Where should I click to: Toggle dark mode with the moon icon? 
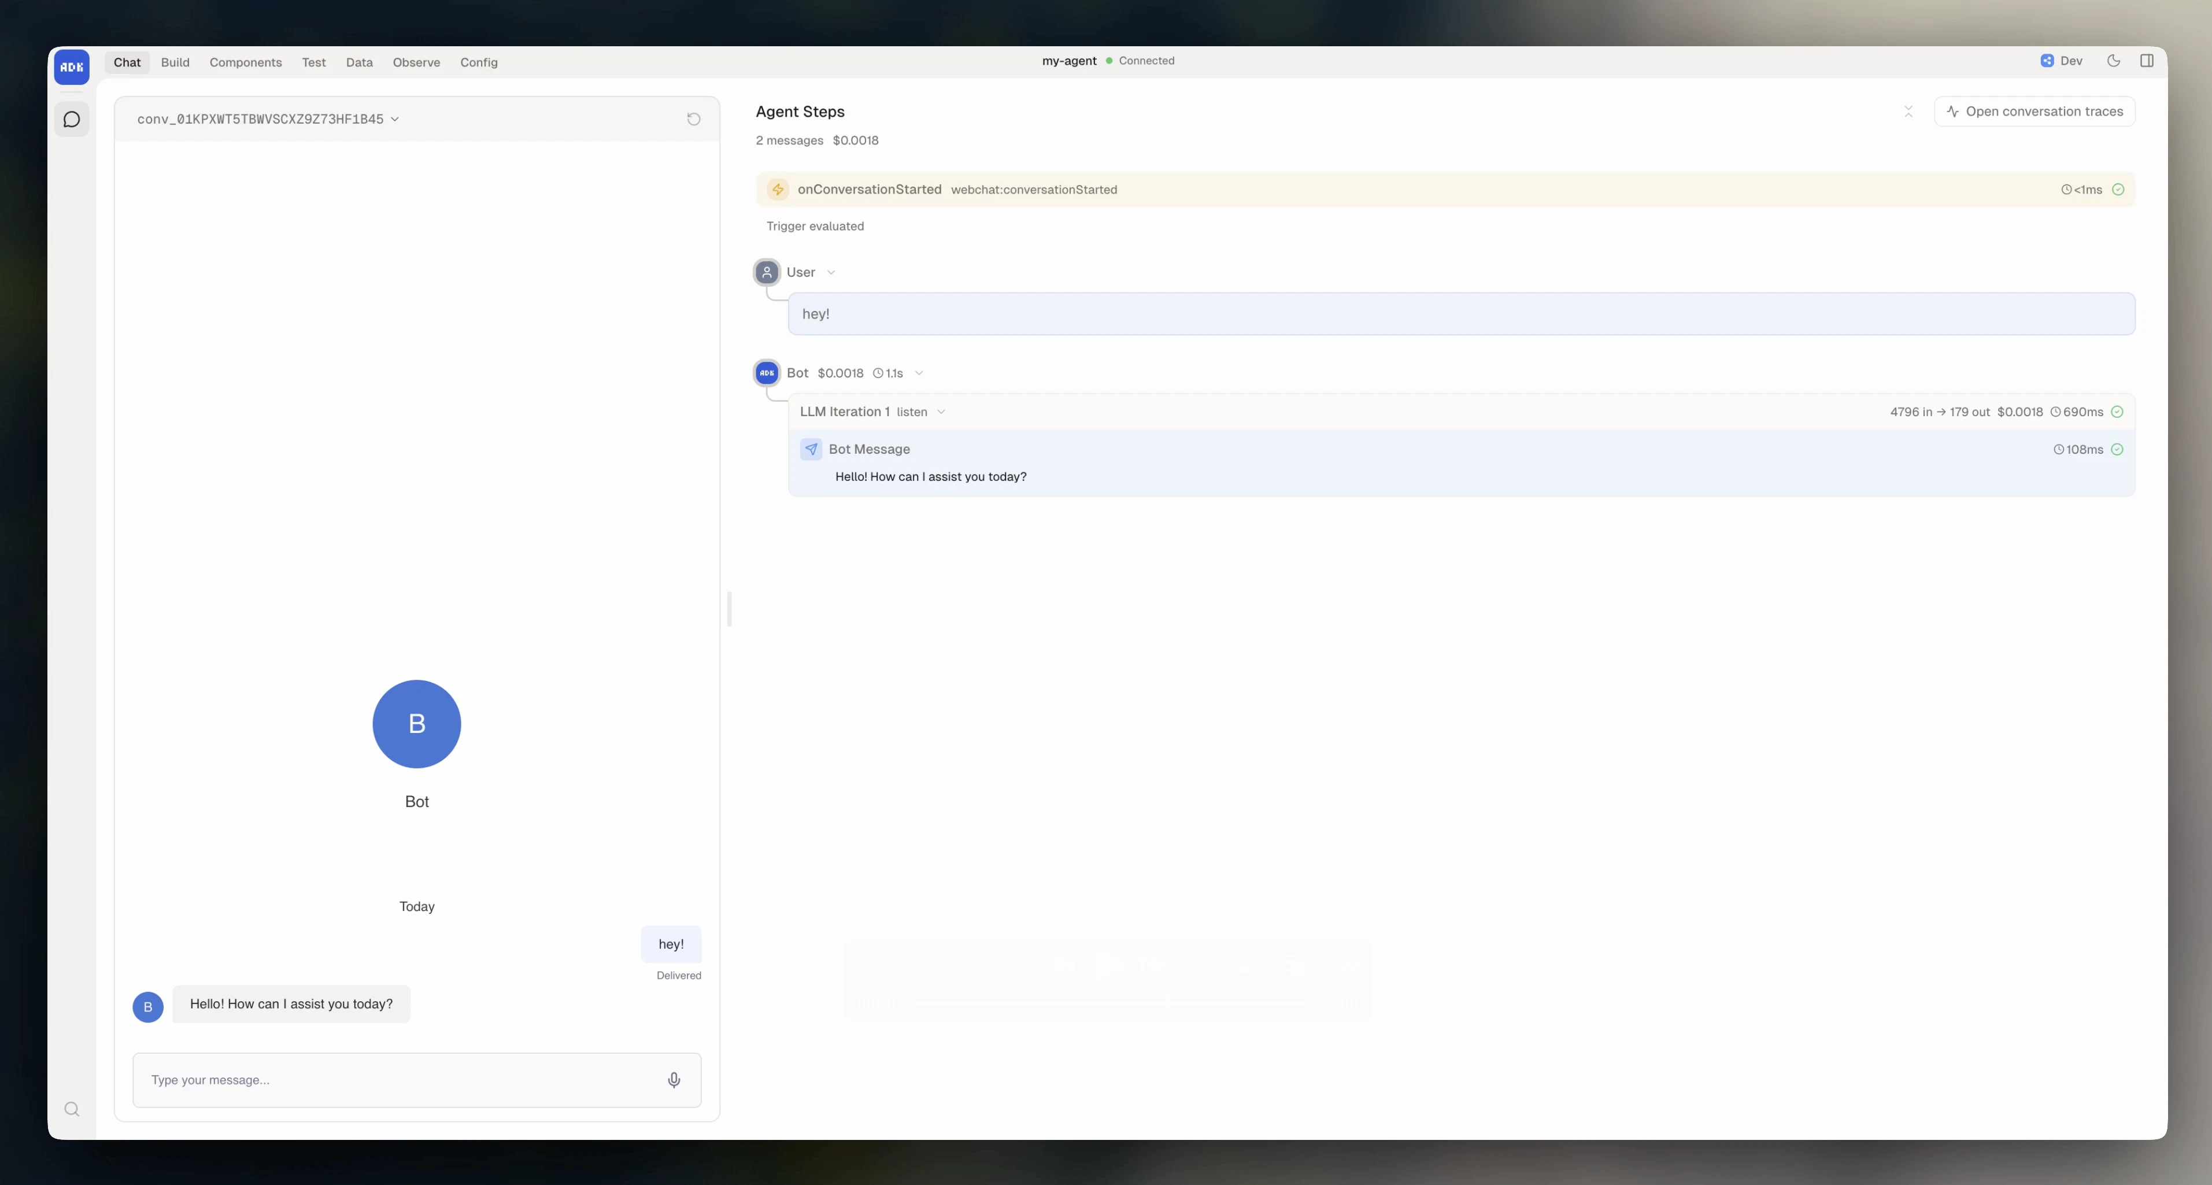pyautogui.click(x=2113, y=61)
